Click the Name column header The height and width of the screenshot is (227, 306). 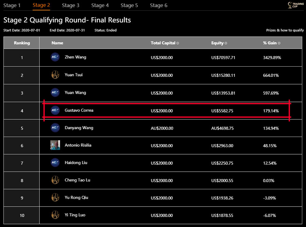57,43
